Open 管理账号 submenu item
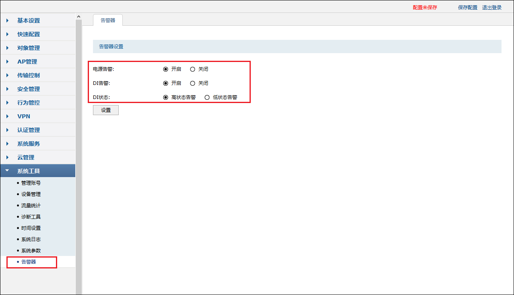The width and height of the screenshot is (514, 295). click(31, 183)
